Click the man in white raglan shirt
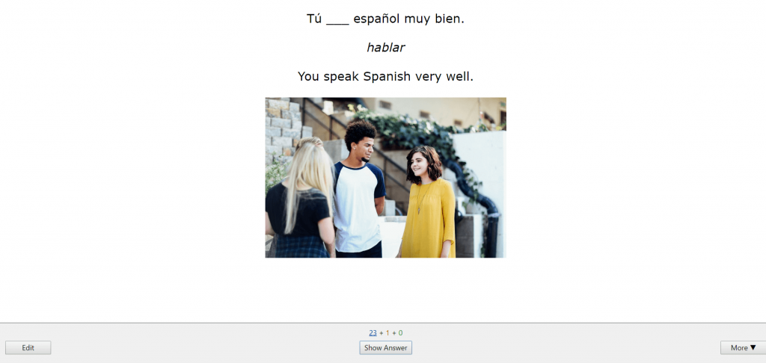Image resolution: width=766 pixels, height=363 pixels. [x=359, y=194]
